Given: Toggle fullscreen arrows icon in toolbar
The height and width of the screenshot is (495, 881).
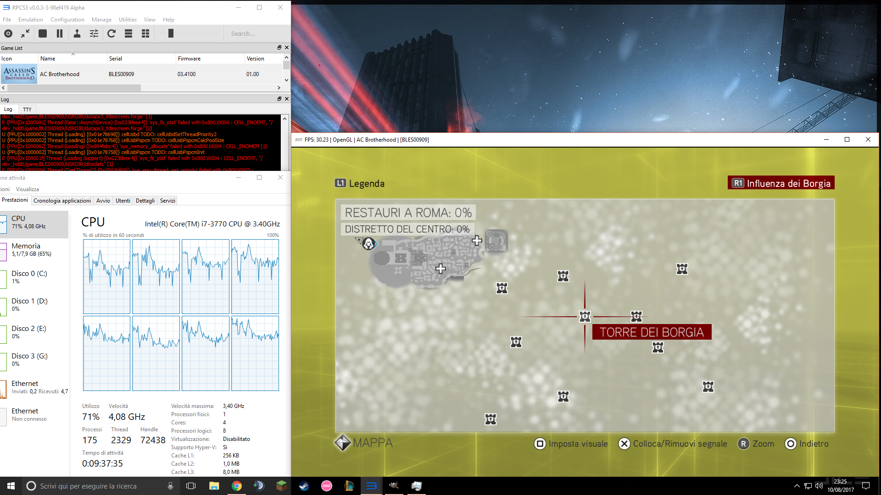Looking at the screenshot, I should coord(25,33).
